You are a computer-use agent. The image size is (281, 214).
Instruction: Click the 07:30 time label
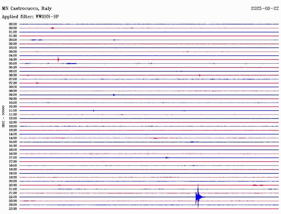13,83
